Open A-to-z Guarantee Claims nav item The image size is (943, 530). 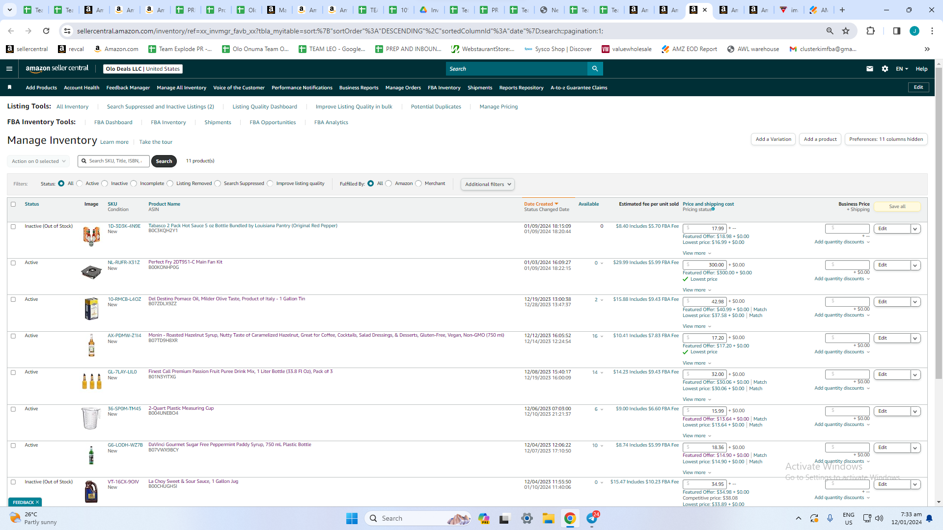(579, 87)
